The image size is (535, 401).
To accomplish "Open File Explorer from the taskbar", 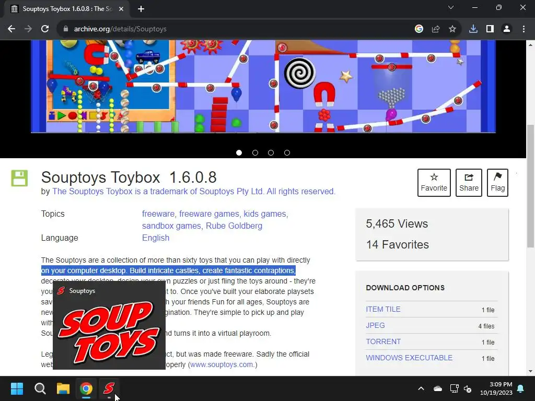I will click(x=63, y=388).
